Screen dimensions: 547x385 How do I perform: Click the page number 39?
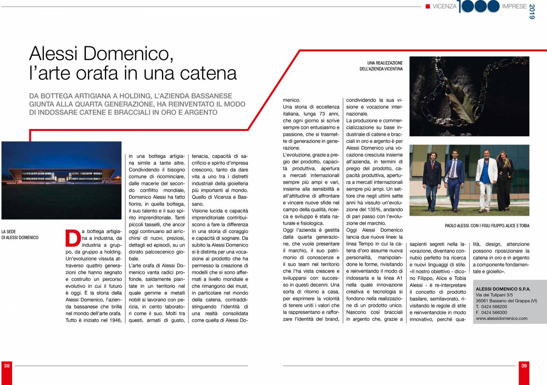click(524, 365)
